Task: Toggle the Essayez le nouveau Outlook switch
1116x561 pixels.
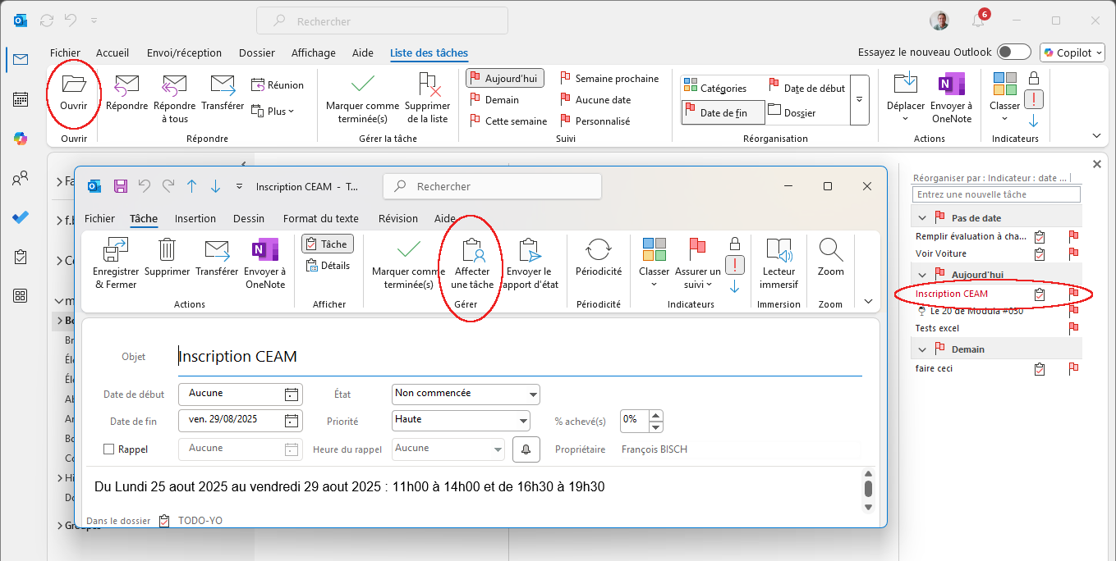Action: pyautogui.click(x=1014, y=52)
